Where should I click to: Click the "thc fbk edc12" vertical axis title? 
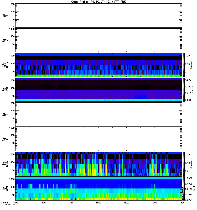click(x=5, y=164)
